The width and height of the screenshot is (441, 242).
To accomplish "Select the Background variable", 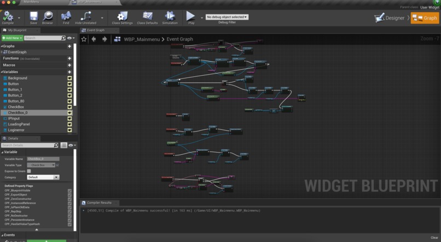I will 18,78.
